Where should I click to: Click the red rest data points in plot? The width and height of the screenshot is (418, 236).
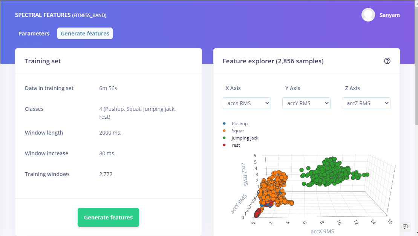point(257,214)
